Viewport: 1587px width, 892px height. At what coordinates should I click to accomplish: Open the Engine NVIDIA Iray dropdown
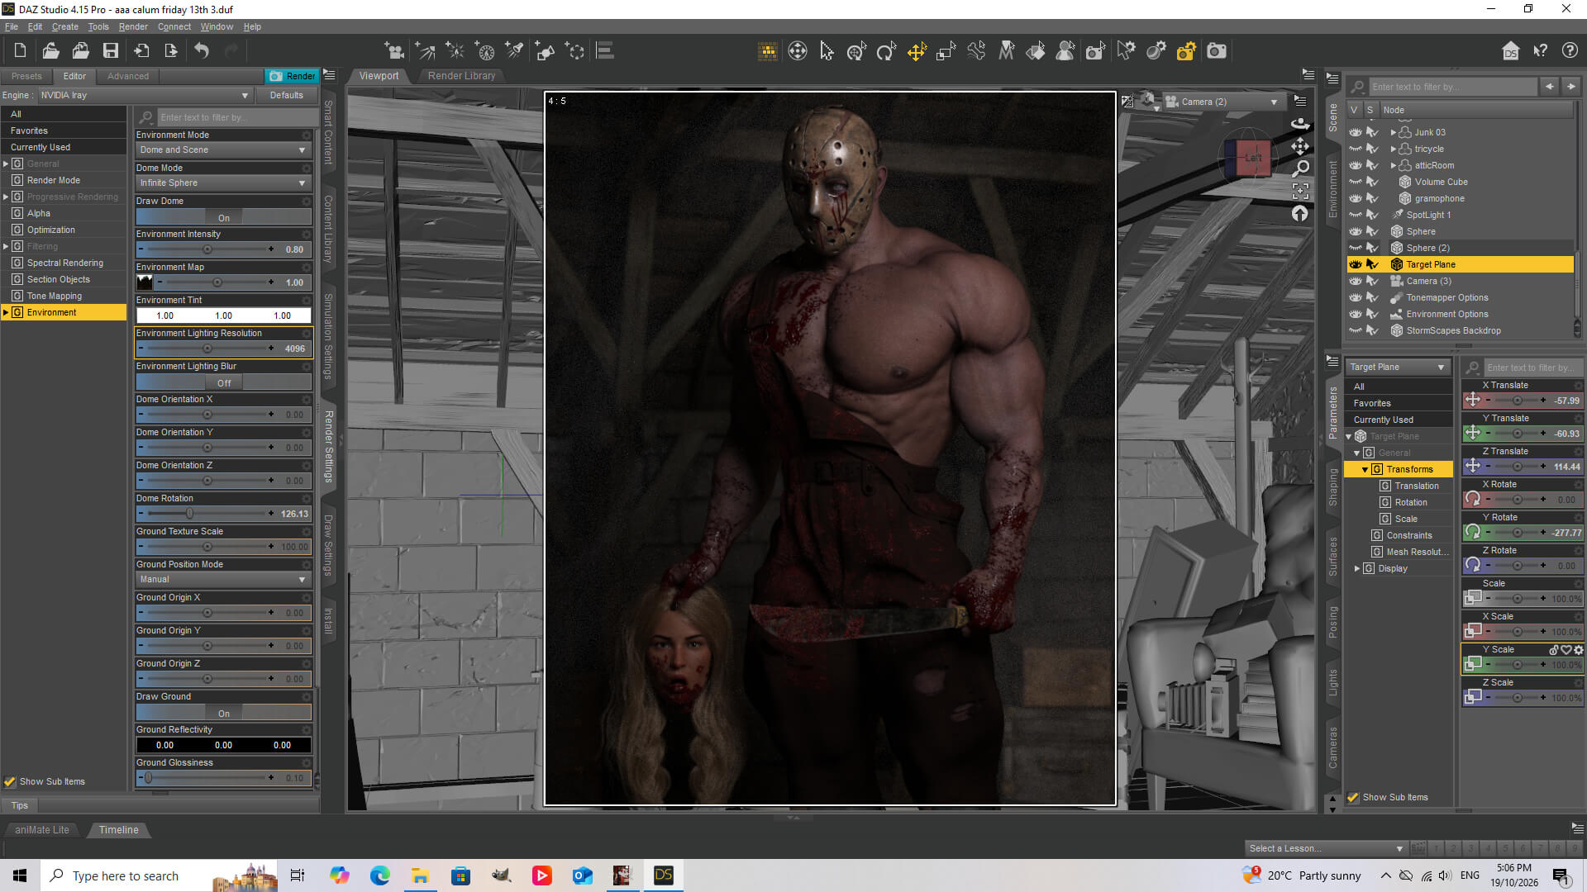click(145, 95)
